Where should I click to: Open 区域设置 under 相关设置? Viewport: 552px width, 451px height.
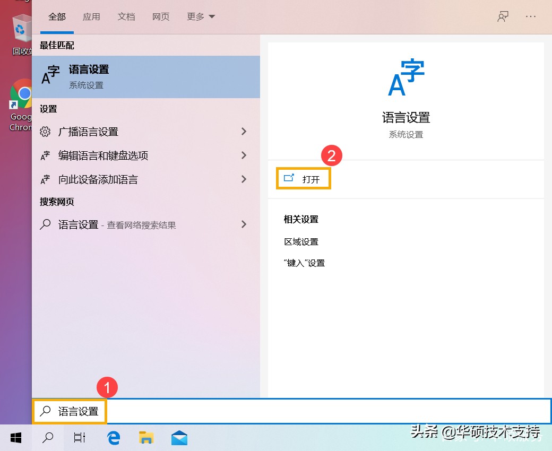tap(301, 241)
